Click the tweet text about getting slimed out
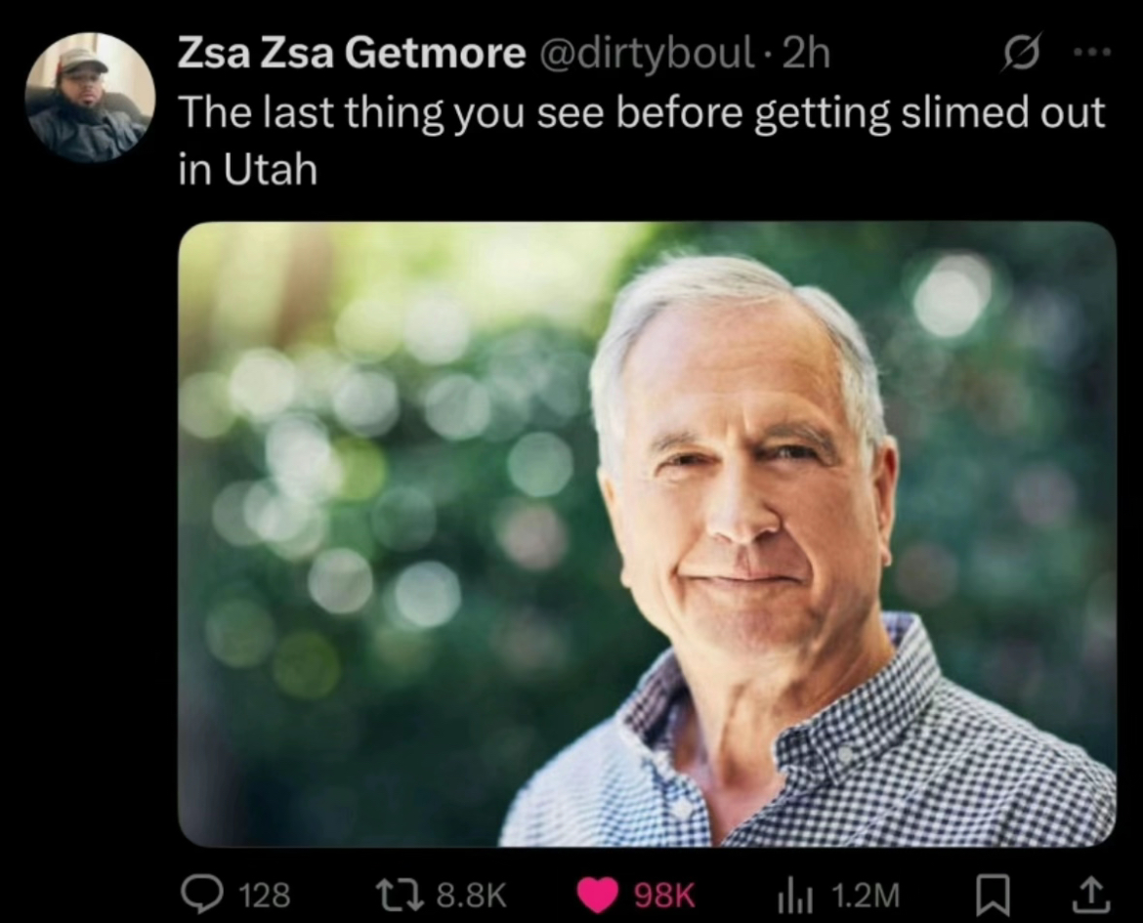The image size is (1143, 923). (642, 141)
